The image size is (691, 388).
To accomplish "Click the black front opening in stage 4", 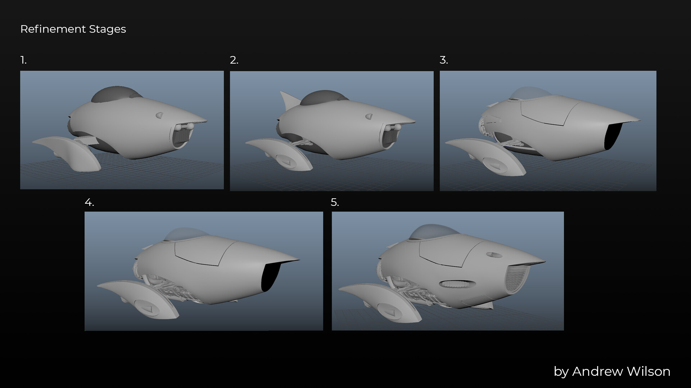I will tap(271, 277).
